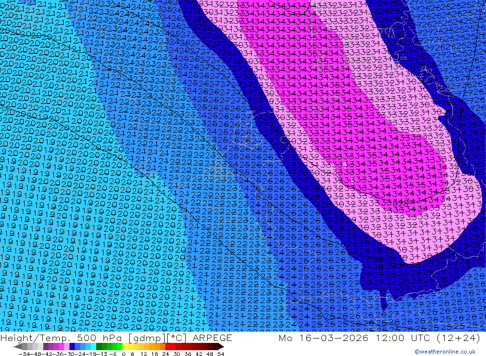Pick the dark blue legend swatch at -30
This screenshot has width=486, height=356.
[72, 347]
